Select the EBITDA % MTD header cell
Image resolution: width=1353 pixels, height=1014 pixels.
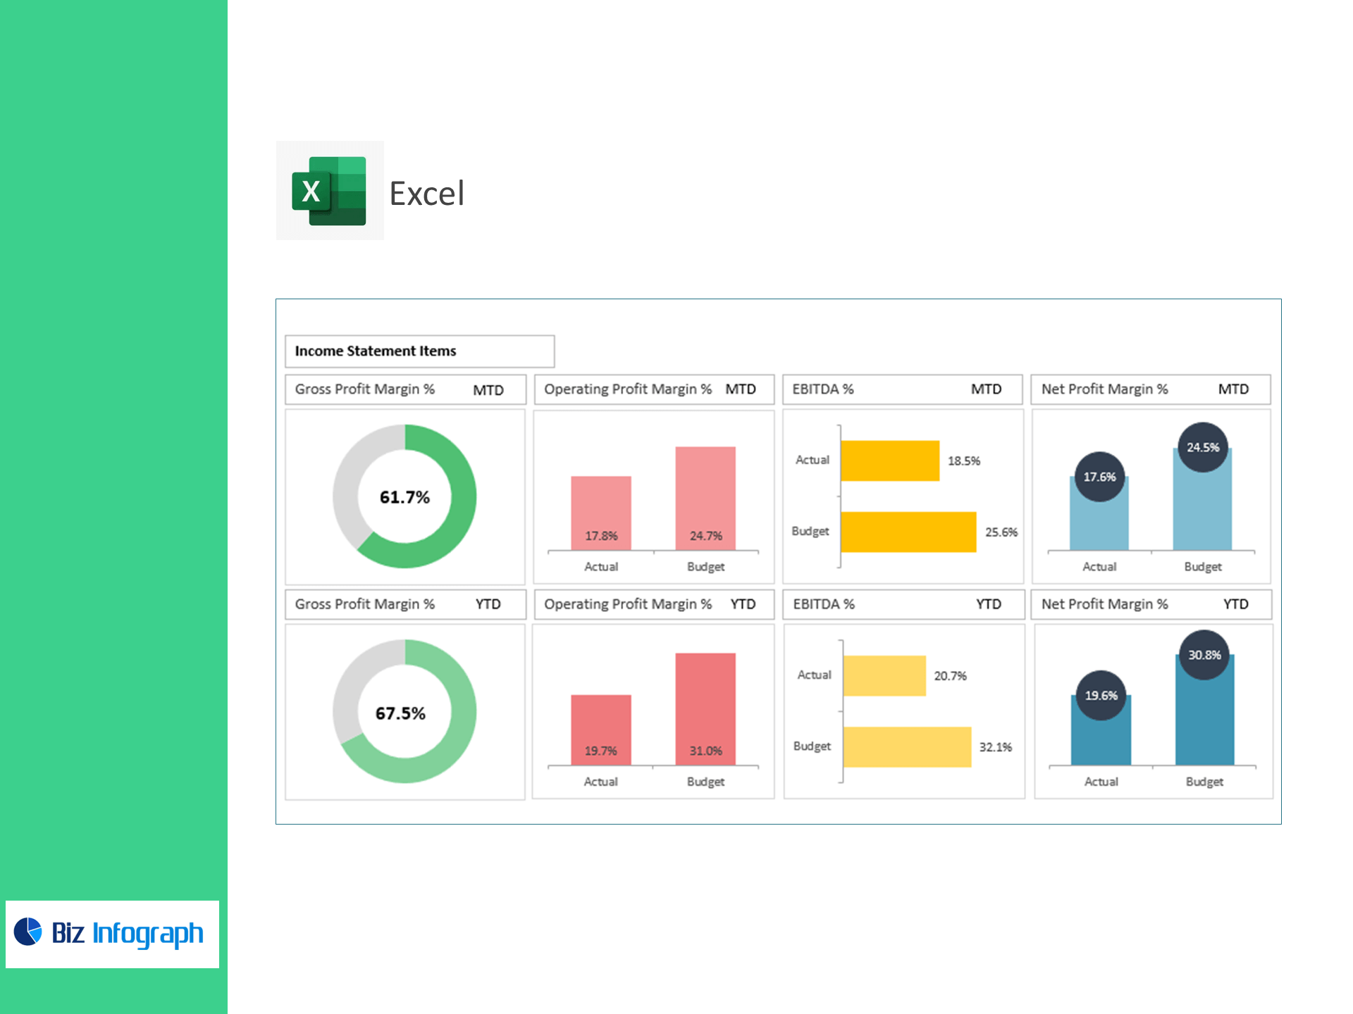click(x=902, y=389)
